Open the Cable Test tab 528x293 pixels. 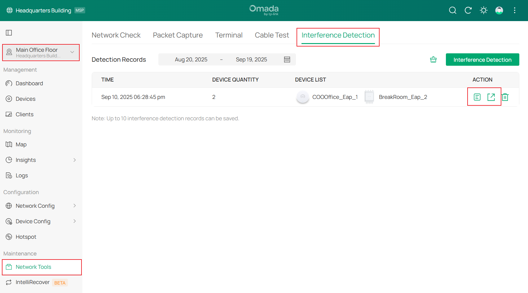272,35
